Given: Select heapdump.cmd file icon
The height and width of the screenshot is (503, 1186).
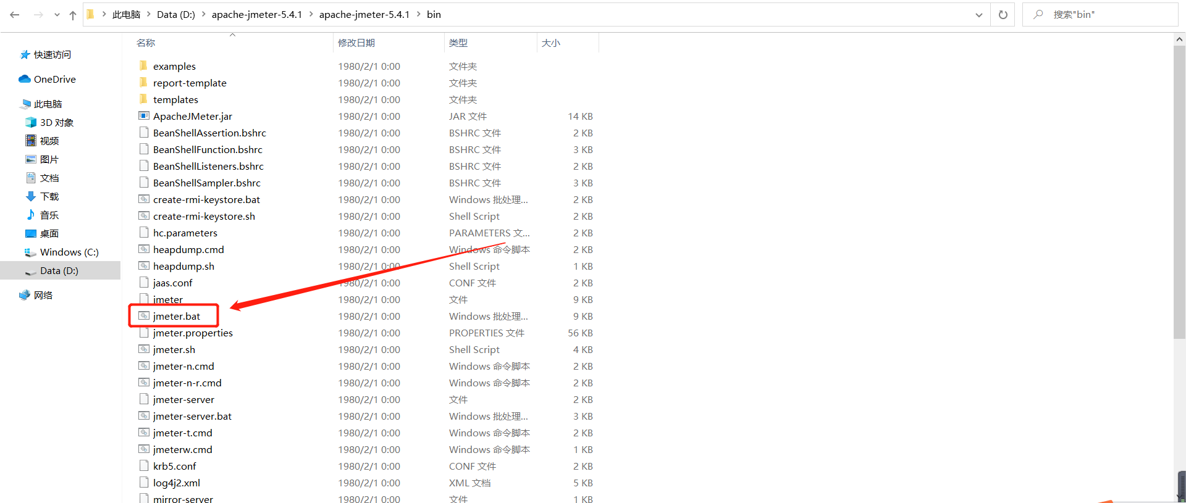Looking at the screenshot, I should 143,249.
